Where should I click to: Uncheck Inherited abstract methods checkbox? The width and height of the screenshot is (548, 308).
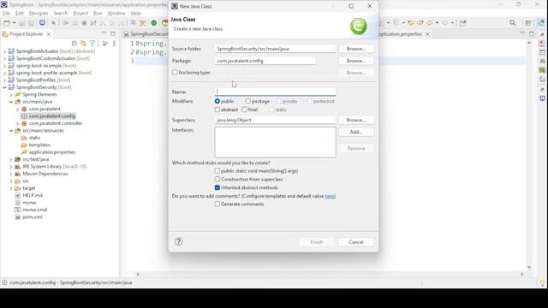tap(217, 187)
